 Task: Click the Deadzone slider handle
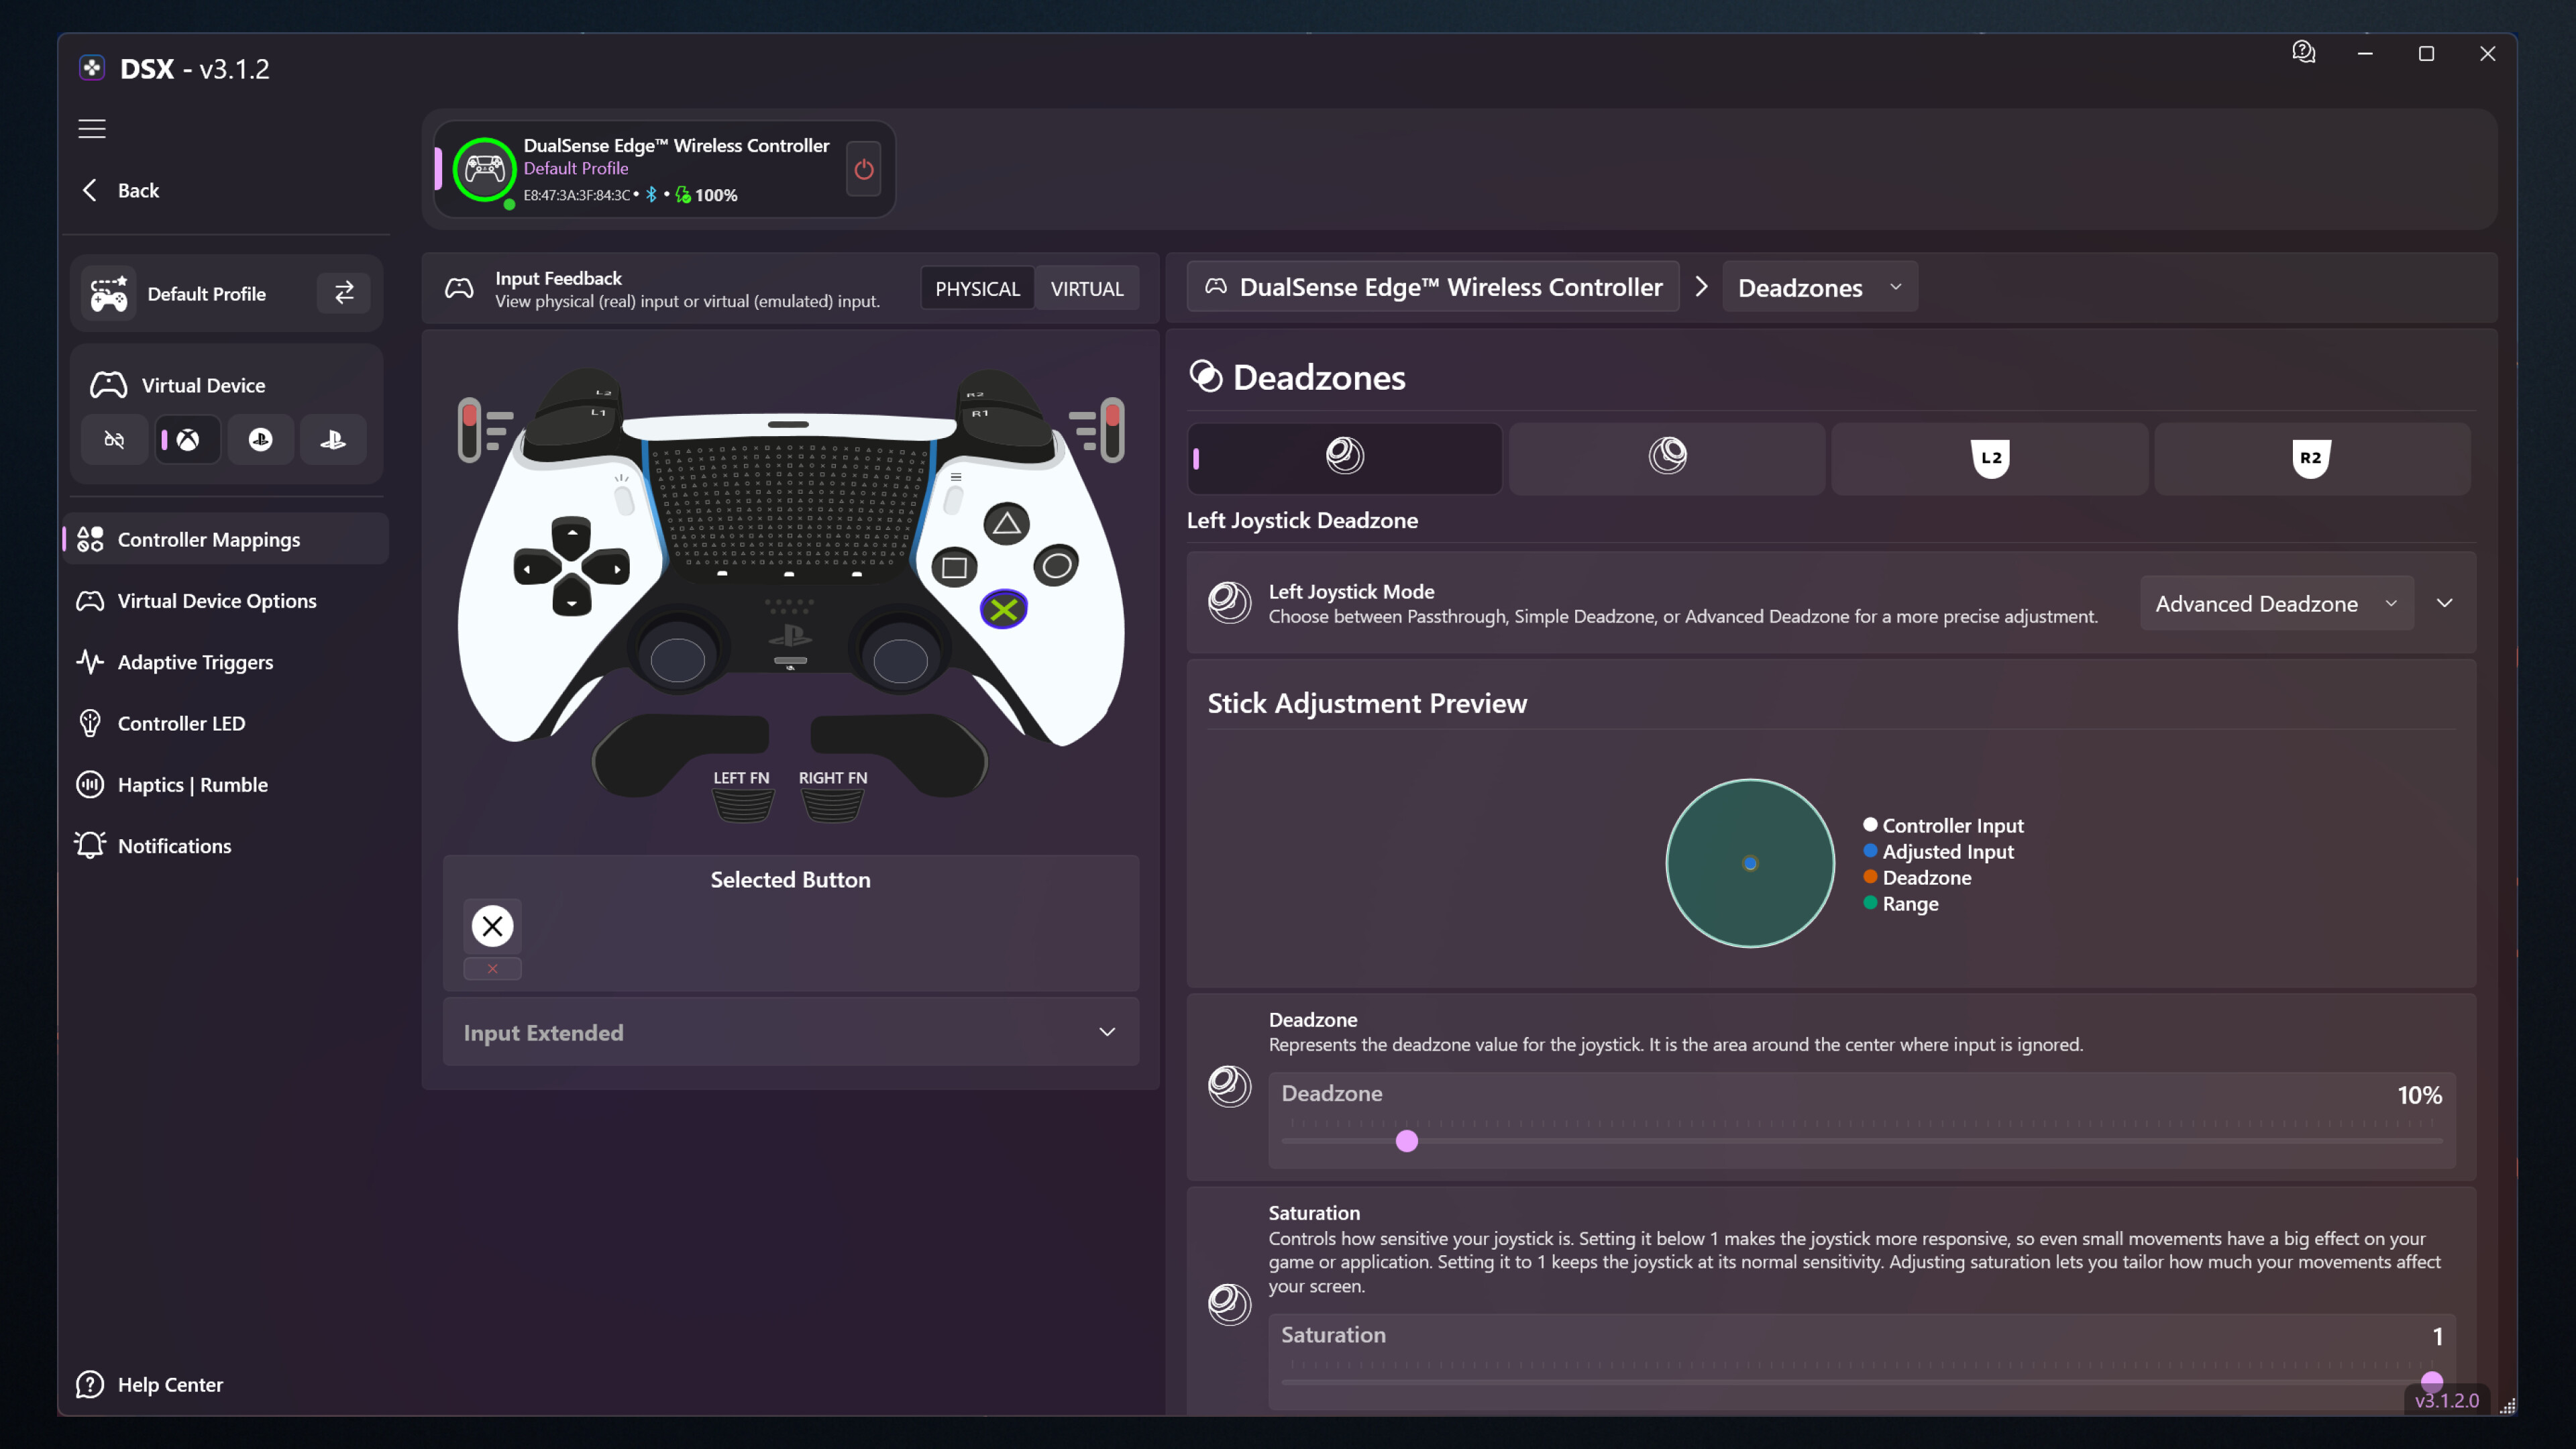pyautogui.click(x=1406, y=1140)
